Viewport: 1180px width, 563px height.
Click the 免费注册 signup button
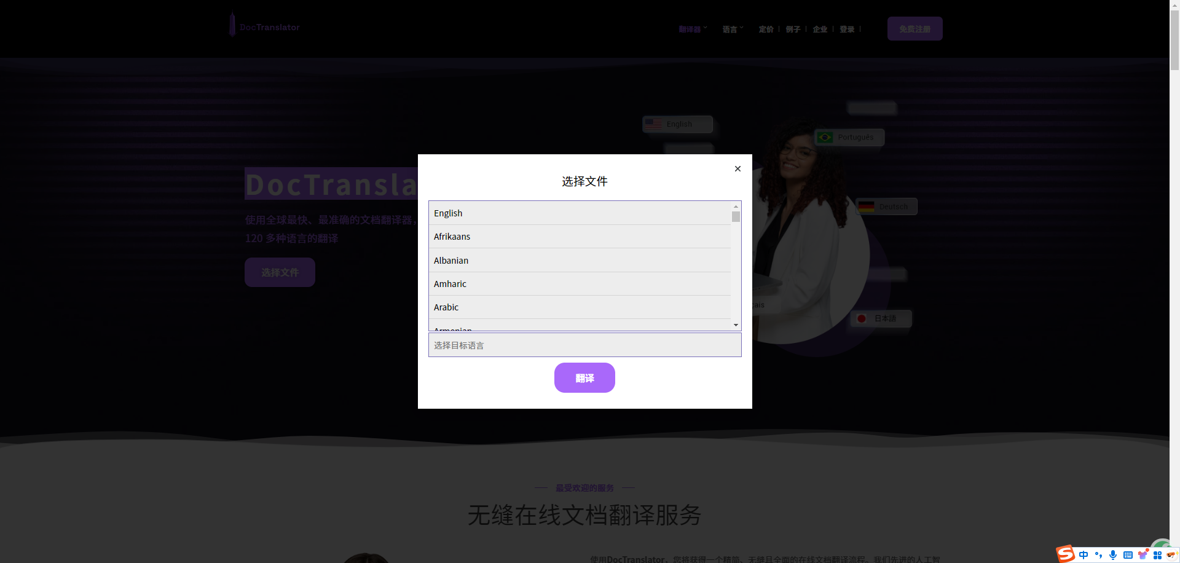pos(914,28)
